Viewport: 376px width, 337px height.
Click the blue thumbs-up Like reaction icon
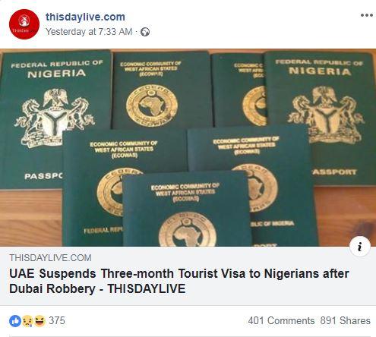pos(15,321)
